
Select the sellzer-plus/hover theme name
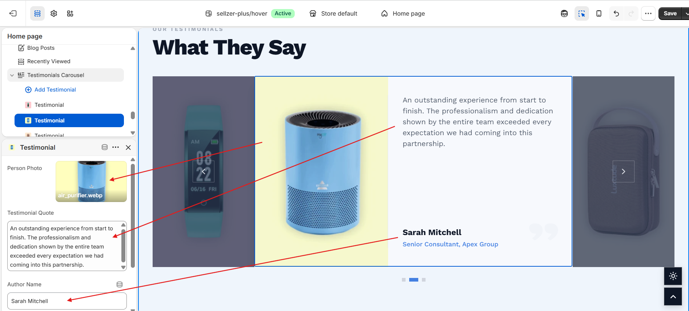(242, 13)
